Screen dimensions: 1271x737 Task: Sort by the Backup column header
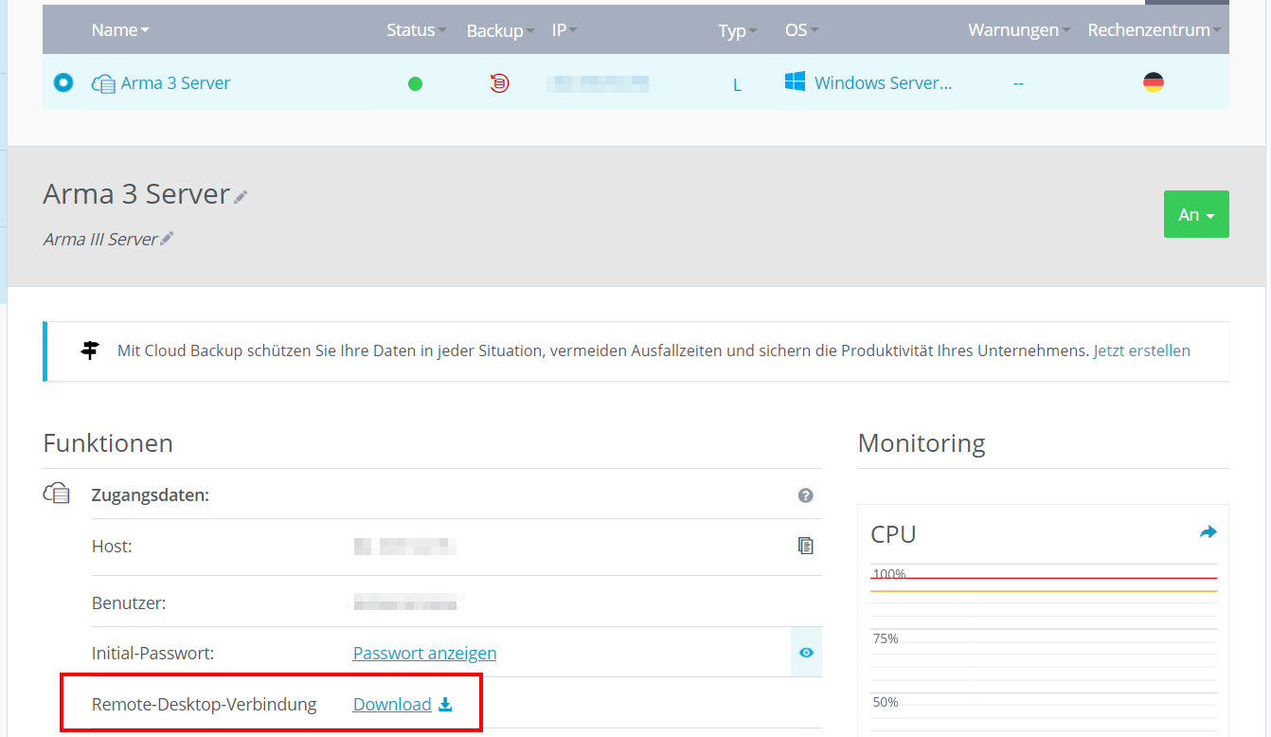pyautogui.click(x=500, y=31)
